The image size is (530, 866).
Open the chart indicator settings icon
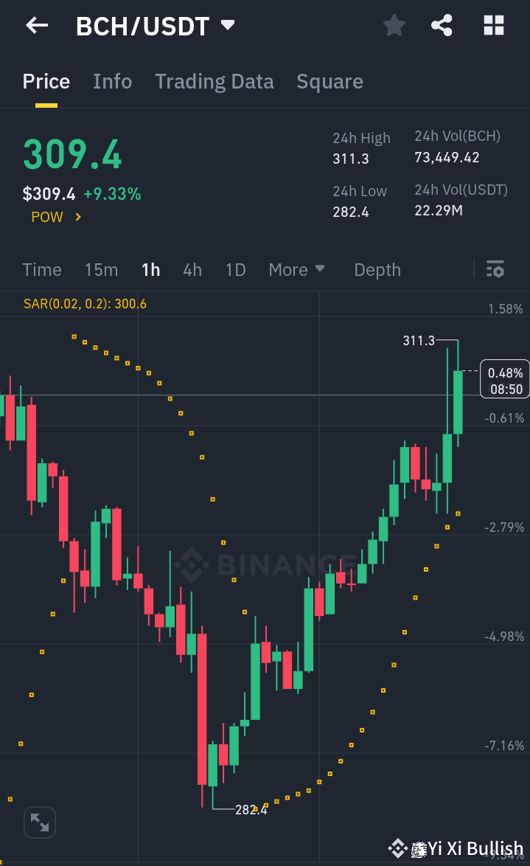coord(494,269)
